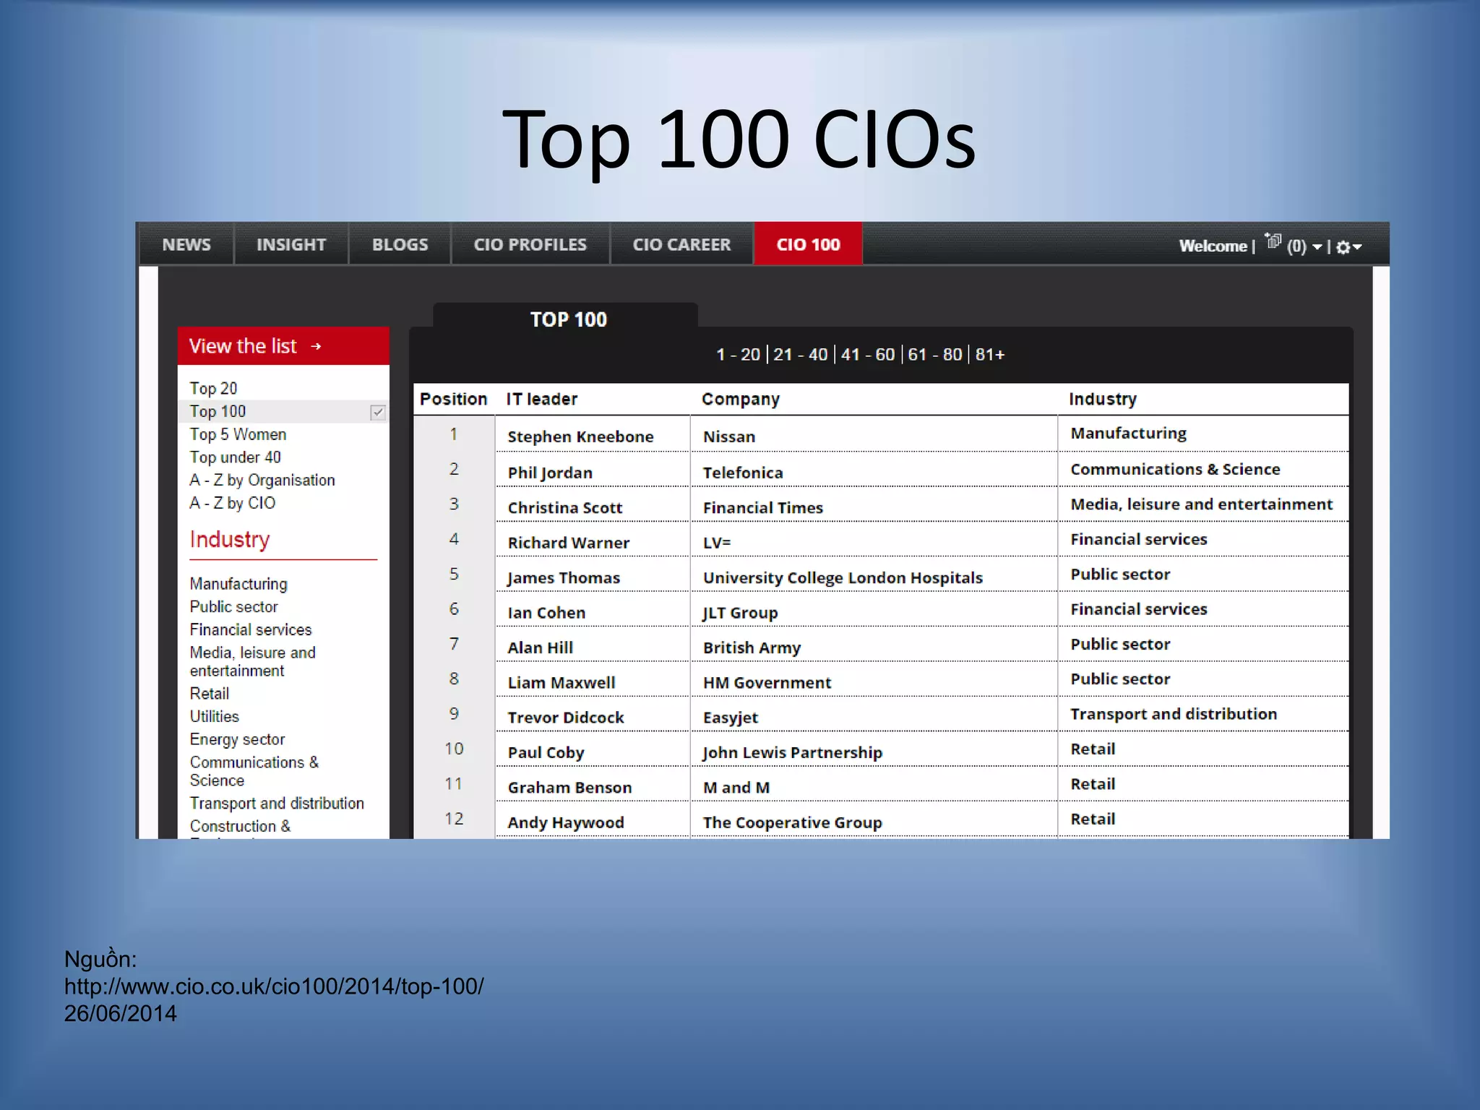
Task: Go to the CIO PROFILES tab
Action: point(530,244)
